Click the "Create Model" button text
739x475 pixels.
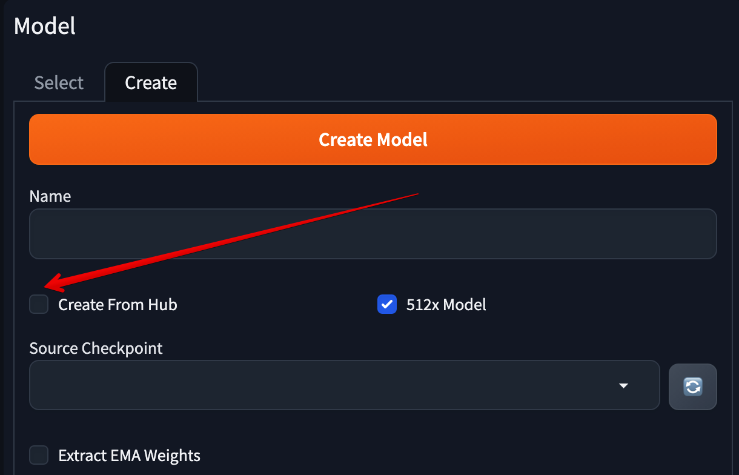pyautogui.click(x=373, y=139)
